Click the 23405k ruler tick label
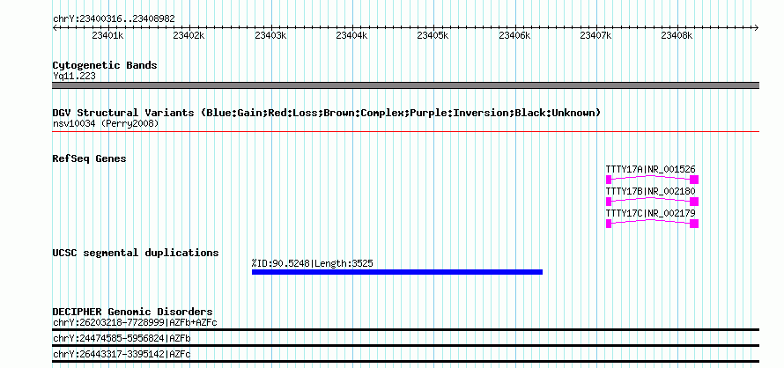Screen dimensions: 784x368 [433, 35]
